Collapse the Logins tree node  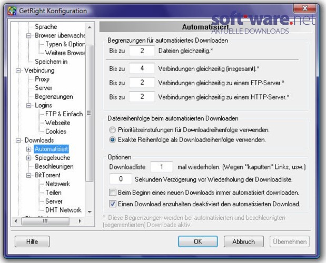[28, 105]
